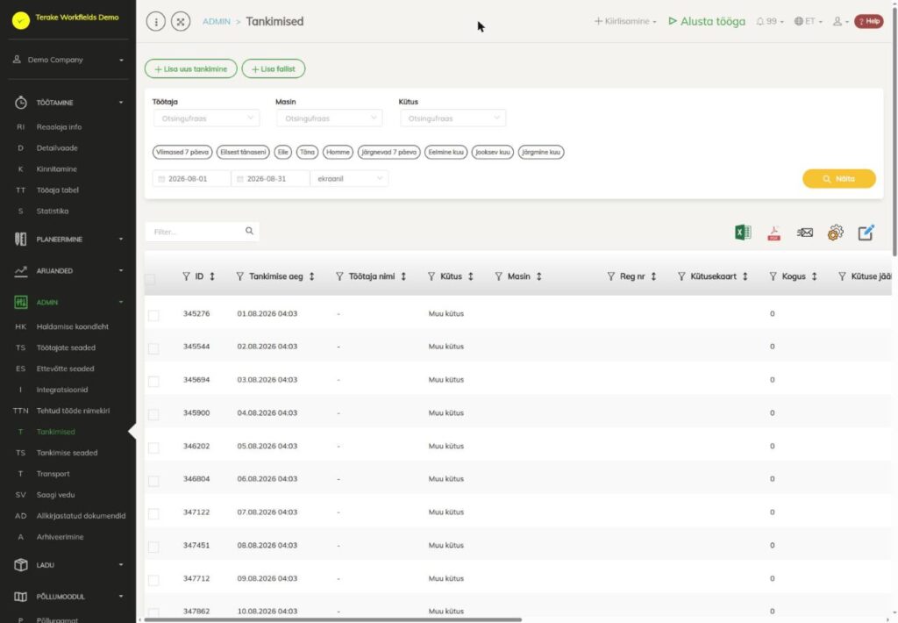Open user profile menu icon

tap(840, 21)
